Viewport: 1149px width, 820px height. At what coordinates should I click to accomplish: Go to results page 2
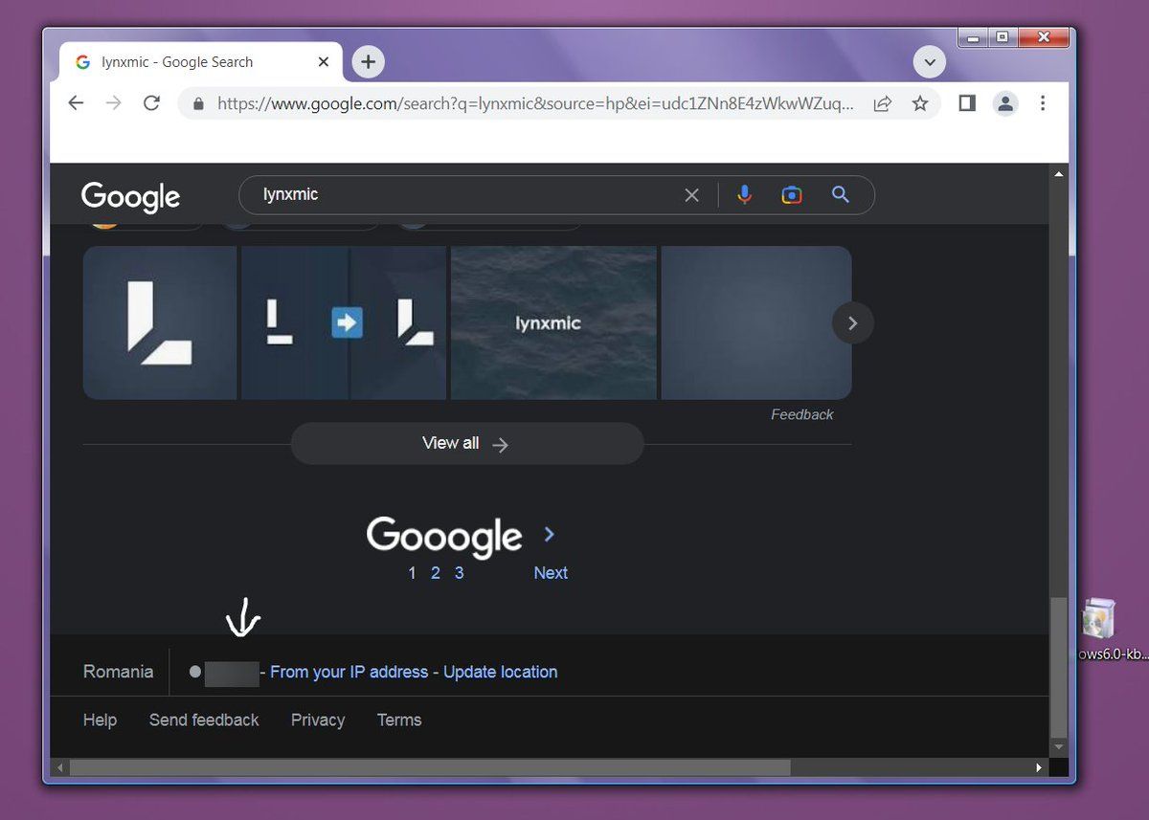pyautogui.click(x=435, y=573)
